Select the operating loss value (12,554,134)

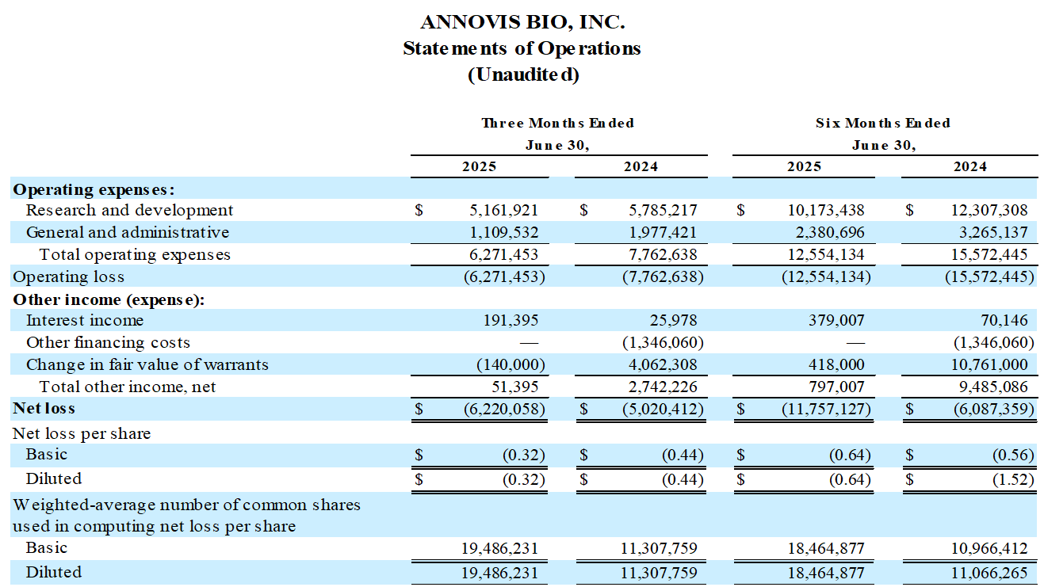[x=825, y=276]
